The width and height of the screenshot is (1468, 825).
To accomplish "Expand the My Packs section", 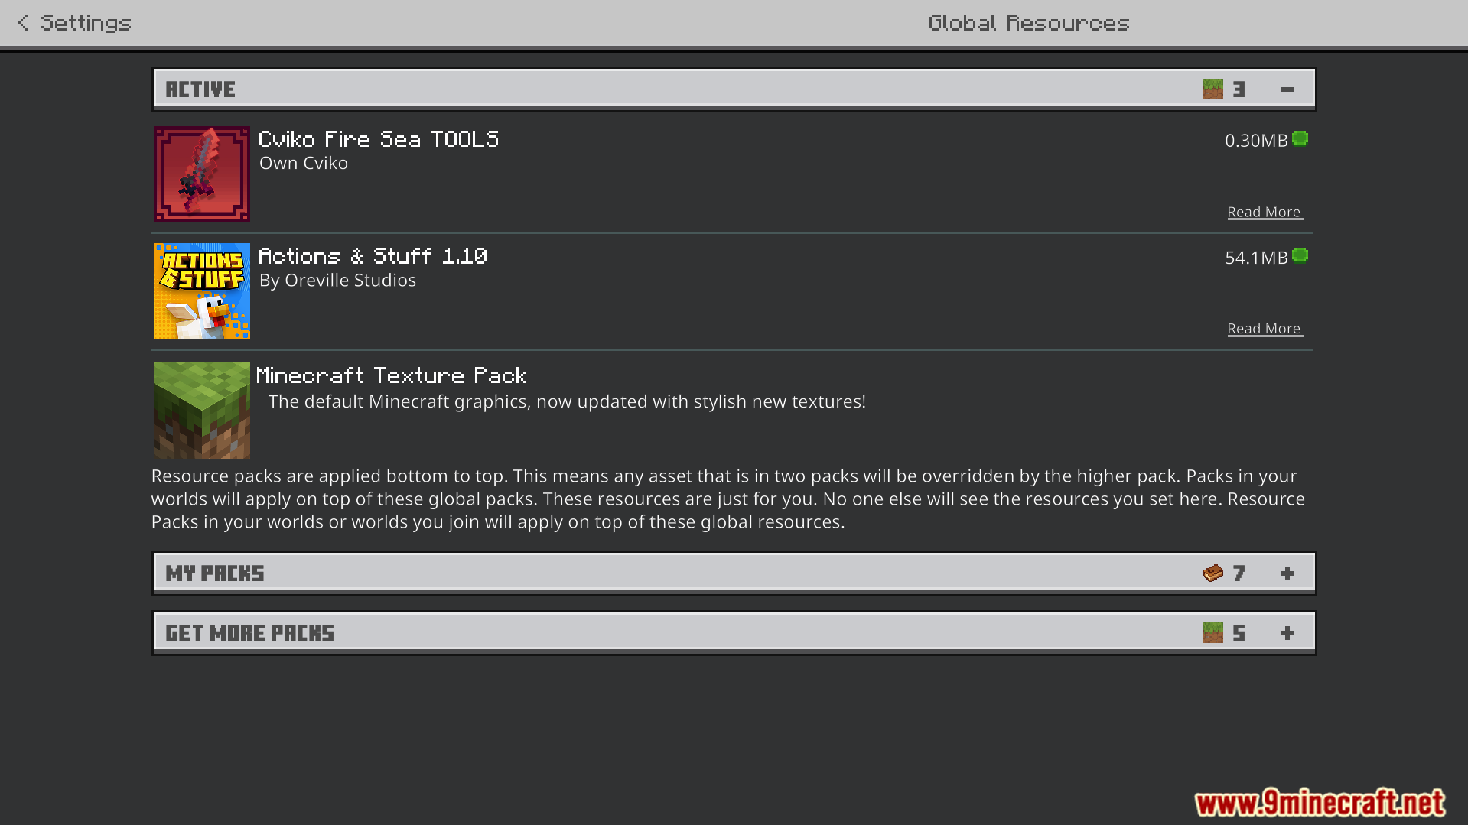I will tap(1287, 573).
